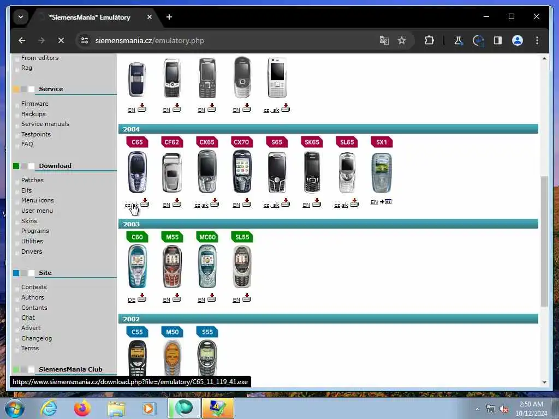Click the SL65 download icon
The width and height of the screenshot is (559, 419).
click(x=354, y=203)
